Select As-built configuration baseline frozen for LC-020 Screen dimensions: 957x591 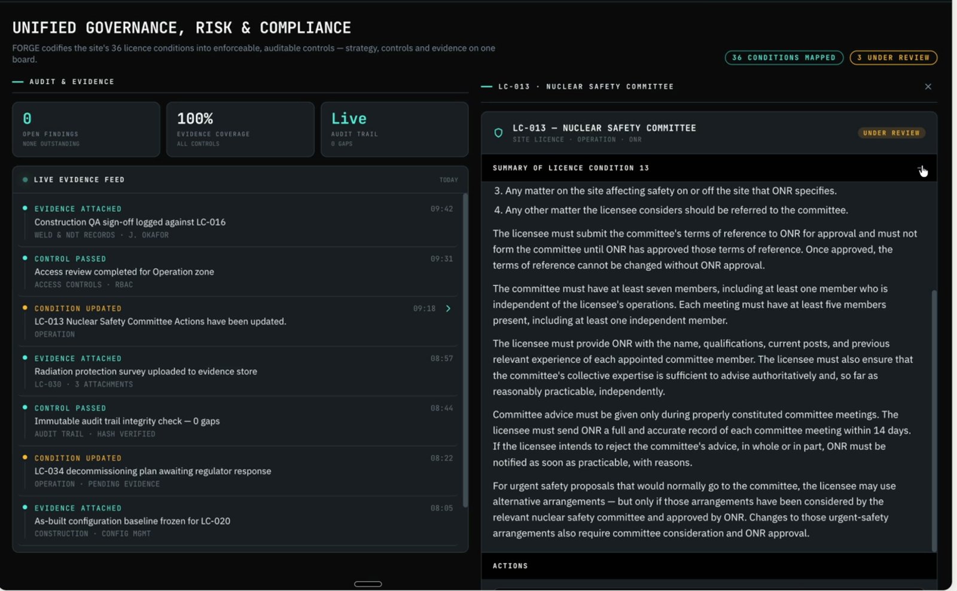point(238,520)
